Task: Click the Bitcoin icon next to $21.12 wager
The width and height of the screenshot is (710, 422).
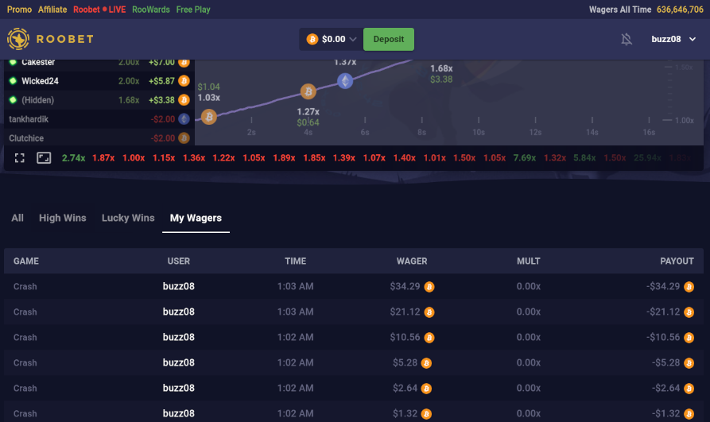Action: click(x=429, y=312)
